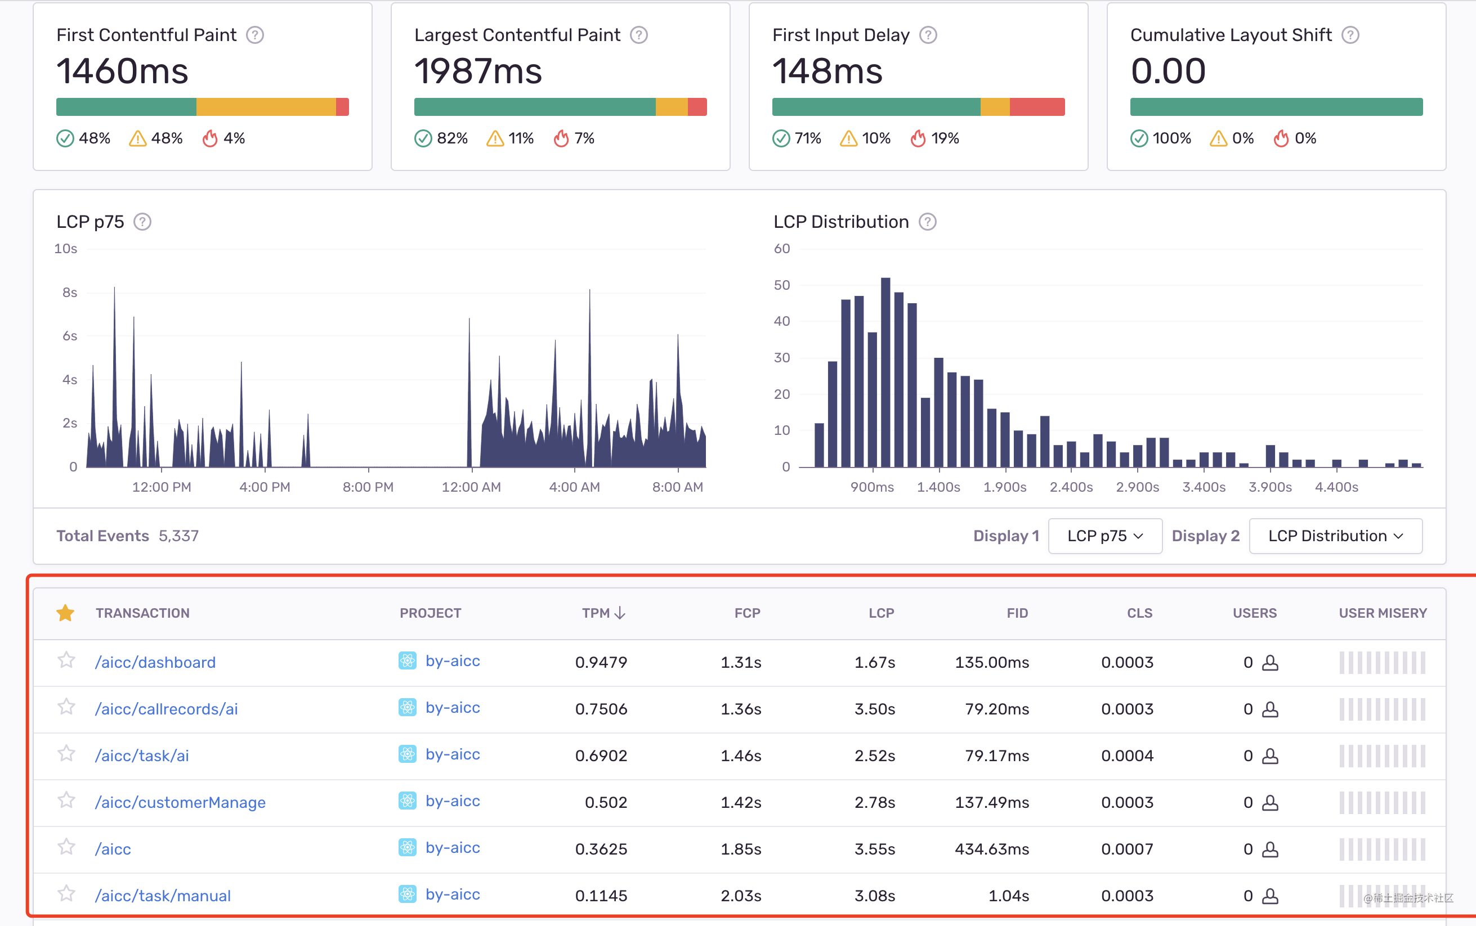Screen dimensions: 1476x926
Task: Sort by the USER MISERY column header
Action: tap(1382, 613)
